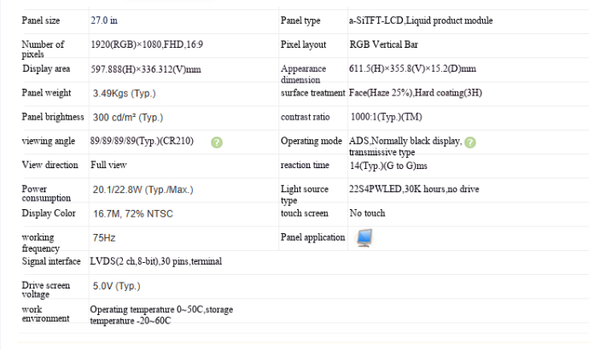594x350 pixels.
Task: Click the RGB Vertical Bar pixel layout value
Action: tap(384, 44)
